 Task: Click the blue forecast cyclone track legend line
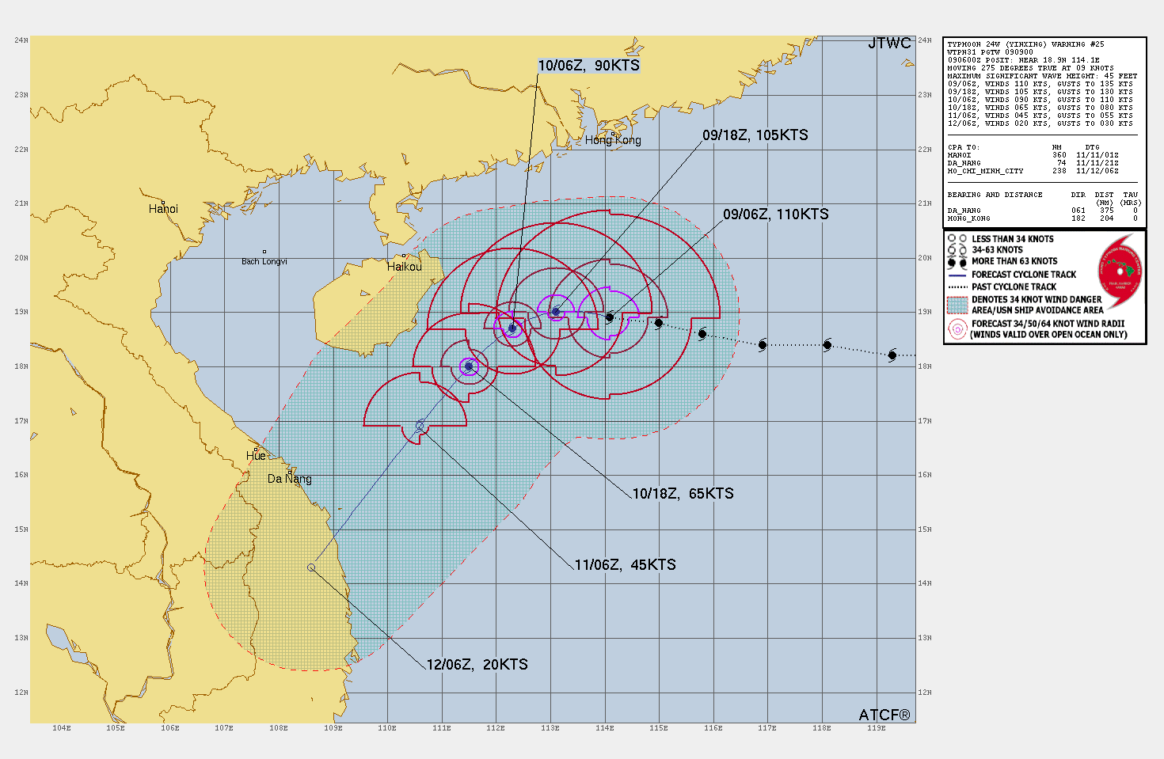coord(957,275)
